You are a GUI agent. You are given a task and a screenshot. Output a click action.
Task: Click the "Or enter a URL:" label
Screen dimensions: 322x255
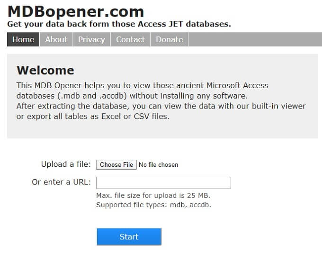(61, 182)
